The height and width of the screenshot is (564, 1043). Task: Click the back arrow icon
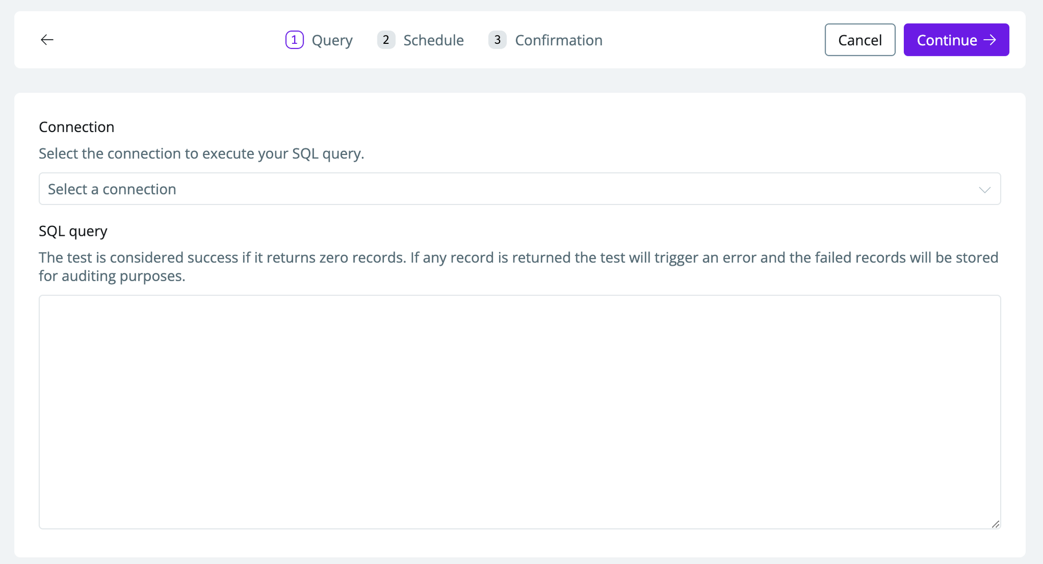(47, 40)
